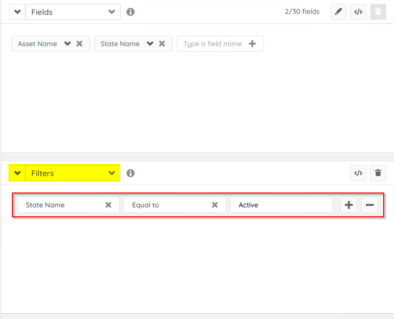Open the Filters section type dropdown
This screenshot has height=319, width=394.
112,173
